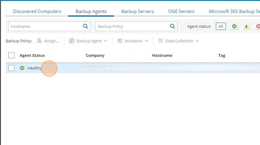Click the Backup Agent V icon
Image resolution: width=260 pixels, height=145 pixels.
[x=71, y=41]
